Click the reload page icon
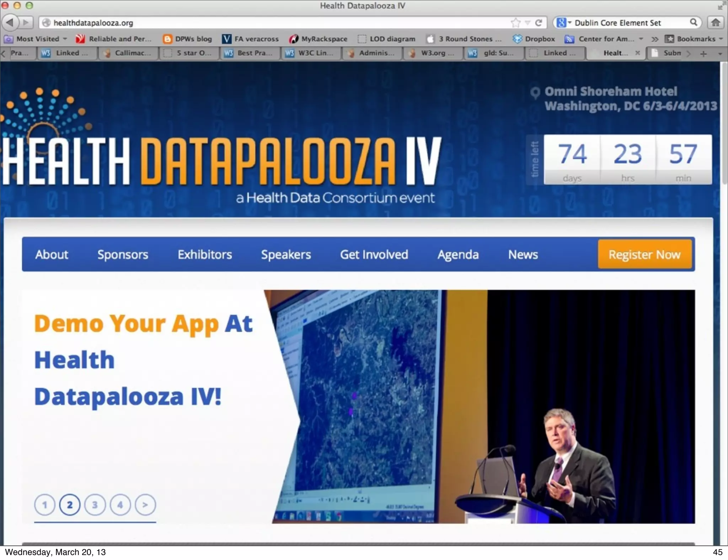728x560 pixels. [x=539, y=23]
